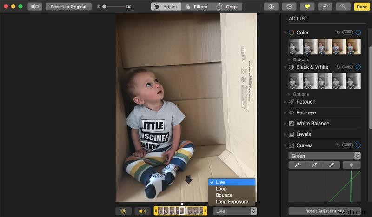Open the Green channel dropdown in Curves

point(325,156)
